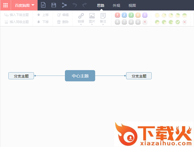Click 插入下级主题 button

[16, 15]
